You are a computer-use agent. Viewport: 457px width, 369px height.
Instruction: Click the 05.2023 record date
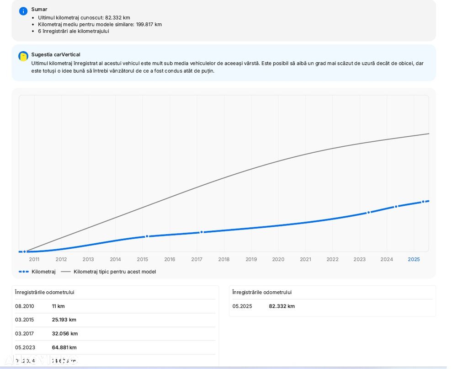pos(25,348)
